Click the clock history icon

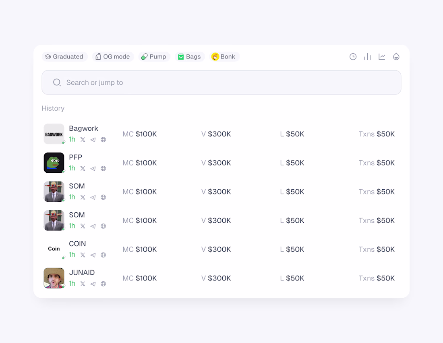pos(353,56)
